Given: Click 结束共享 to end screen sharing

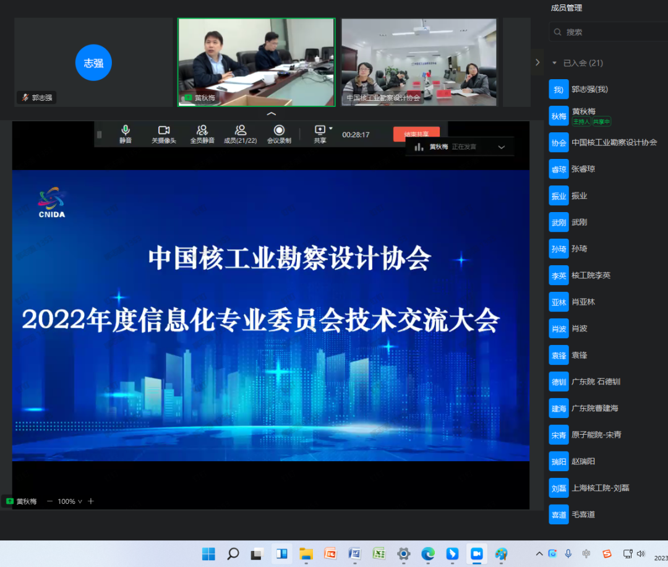Looking at the screenshot, I should (x=417, y=134).
